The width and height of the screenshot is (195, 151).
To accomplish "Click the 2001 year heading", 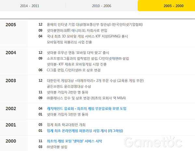I will [11, 125].
